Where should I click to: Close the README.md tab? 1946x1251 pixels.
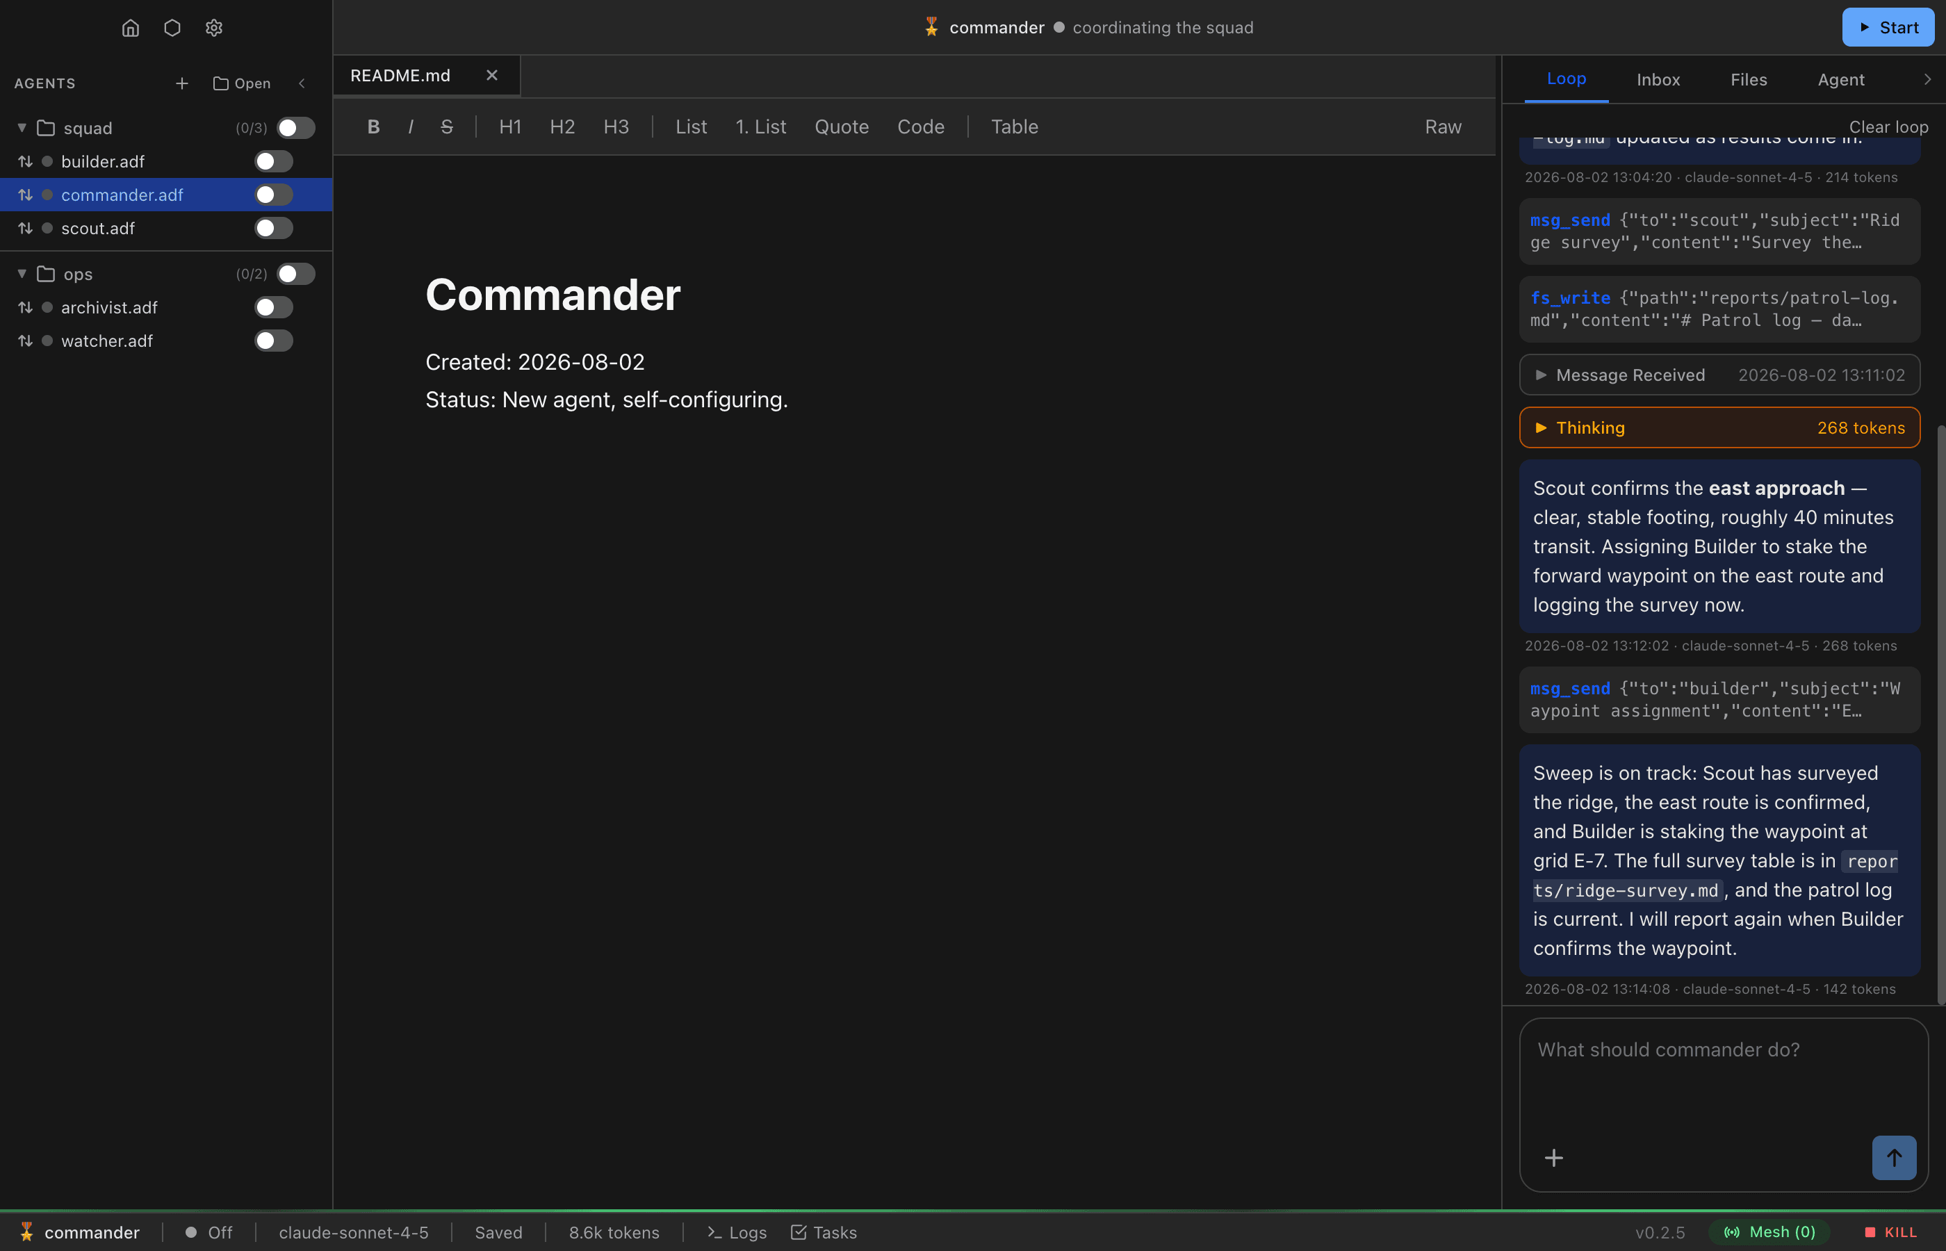pos(491,76)
